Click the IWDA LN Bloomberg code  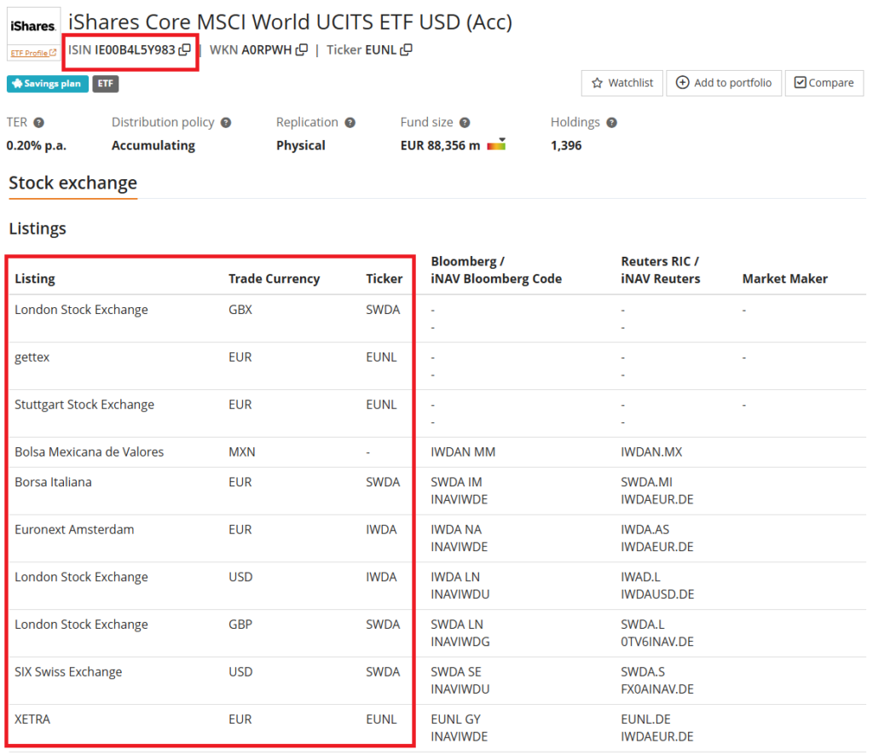pos(455,577)
